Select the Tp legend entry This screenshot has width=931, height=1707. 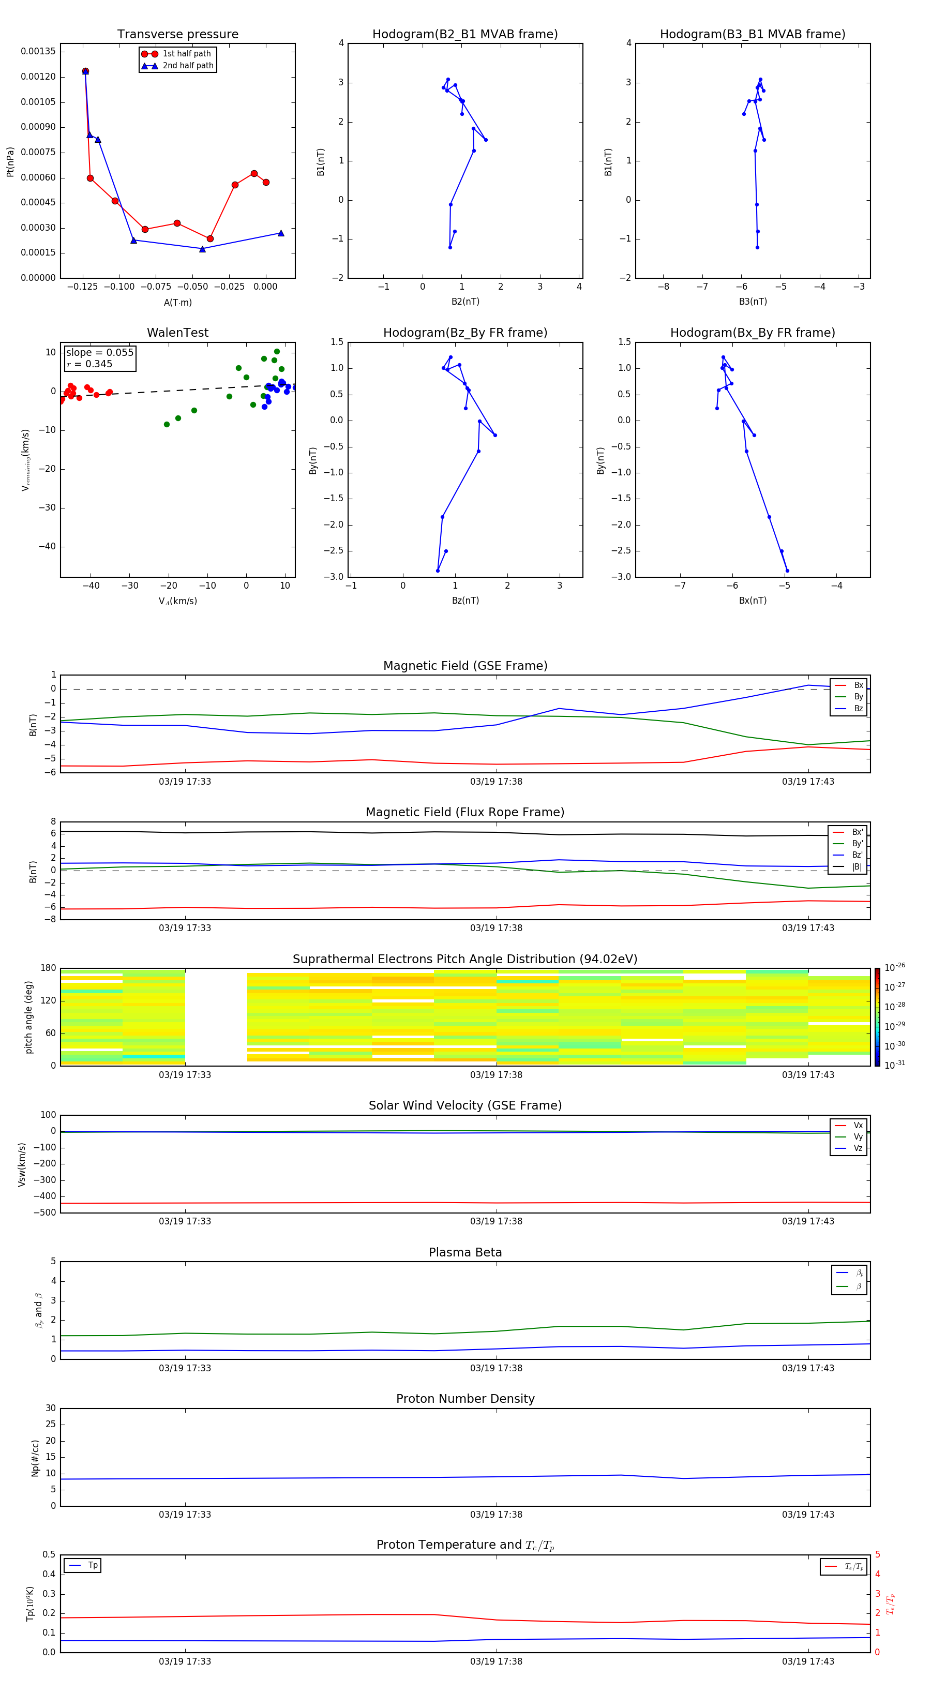point(83,1565)
